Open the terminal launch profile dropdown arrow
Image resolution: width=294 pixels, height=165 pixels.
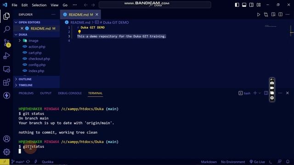(x=260, y=93)
